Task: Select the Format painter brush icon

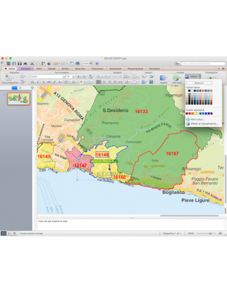Action: (x=49, y=64)
